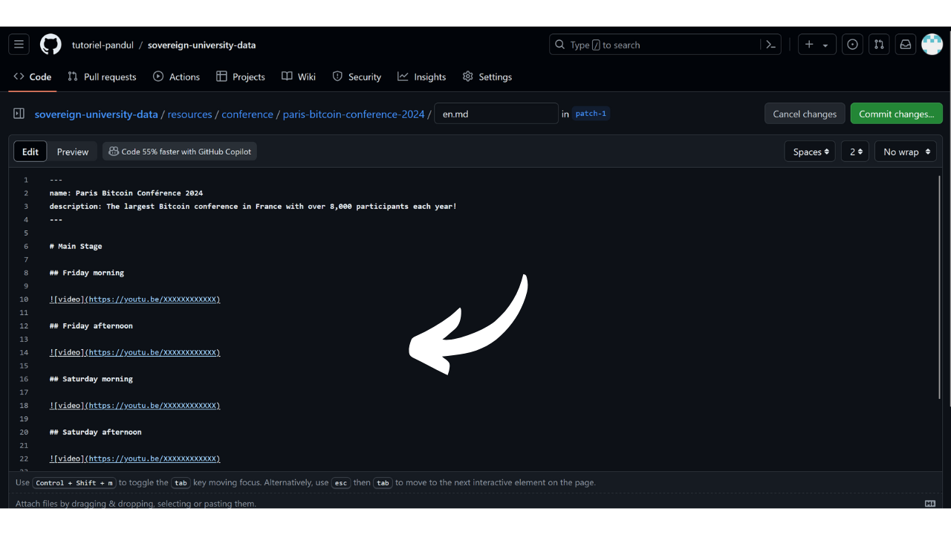Open the Wiki tab
This screenshot has width=951, height=535.
299,77
